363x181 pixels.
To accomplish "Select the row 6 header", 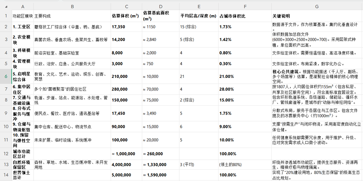I will point(6,77).
